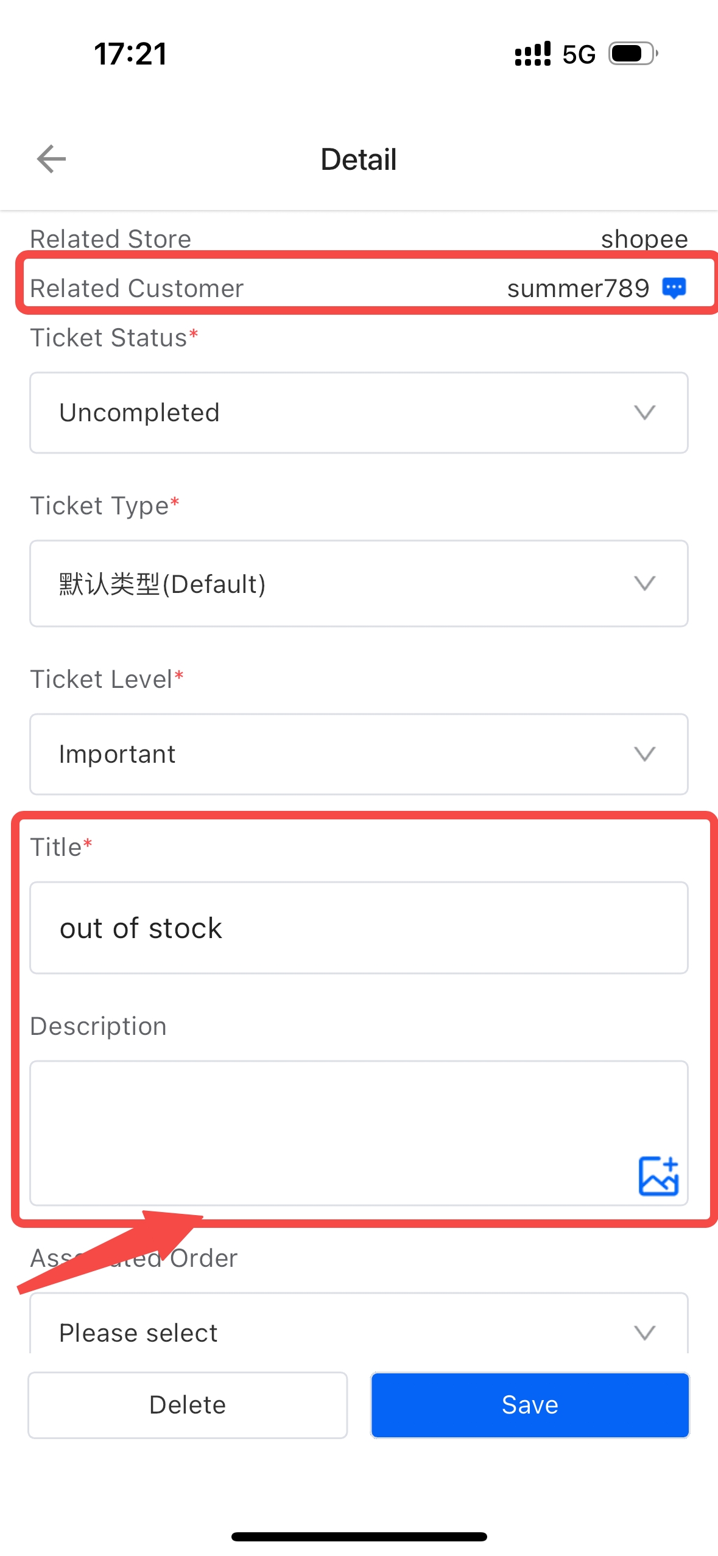Viewport: 718px width, 1556px height.
Task: Tap the 5G network indicator
Action: point(579,55)
